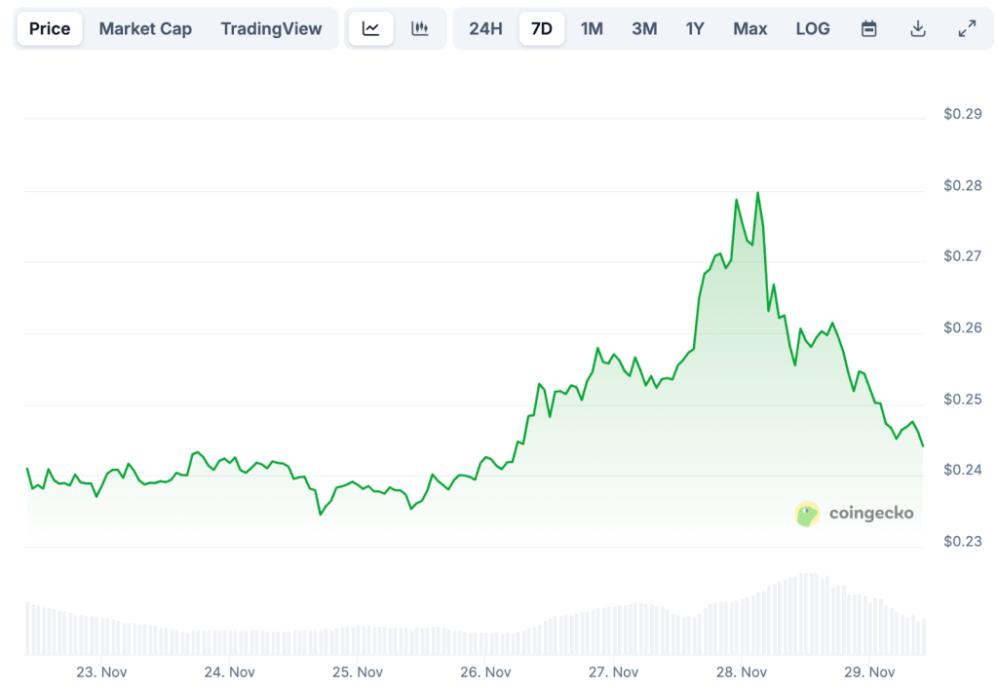Click the price peak near 28 Nov

click(757, 193)
